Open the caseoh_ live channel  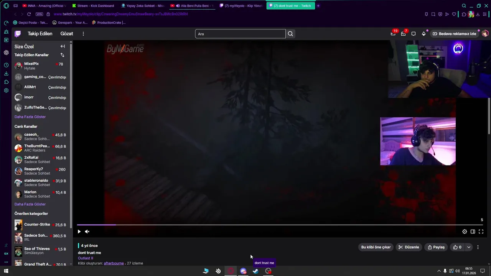(40, 136)
